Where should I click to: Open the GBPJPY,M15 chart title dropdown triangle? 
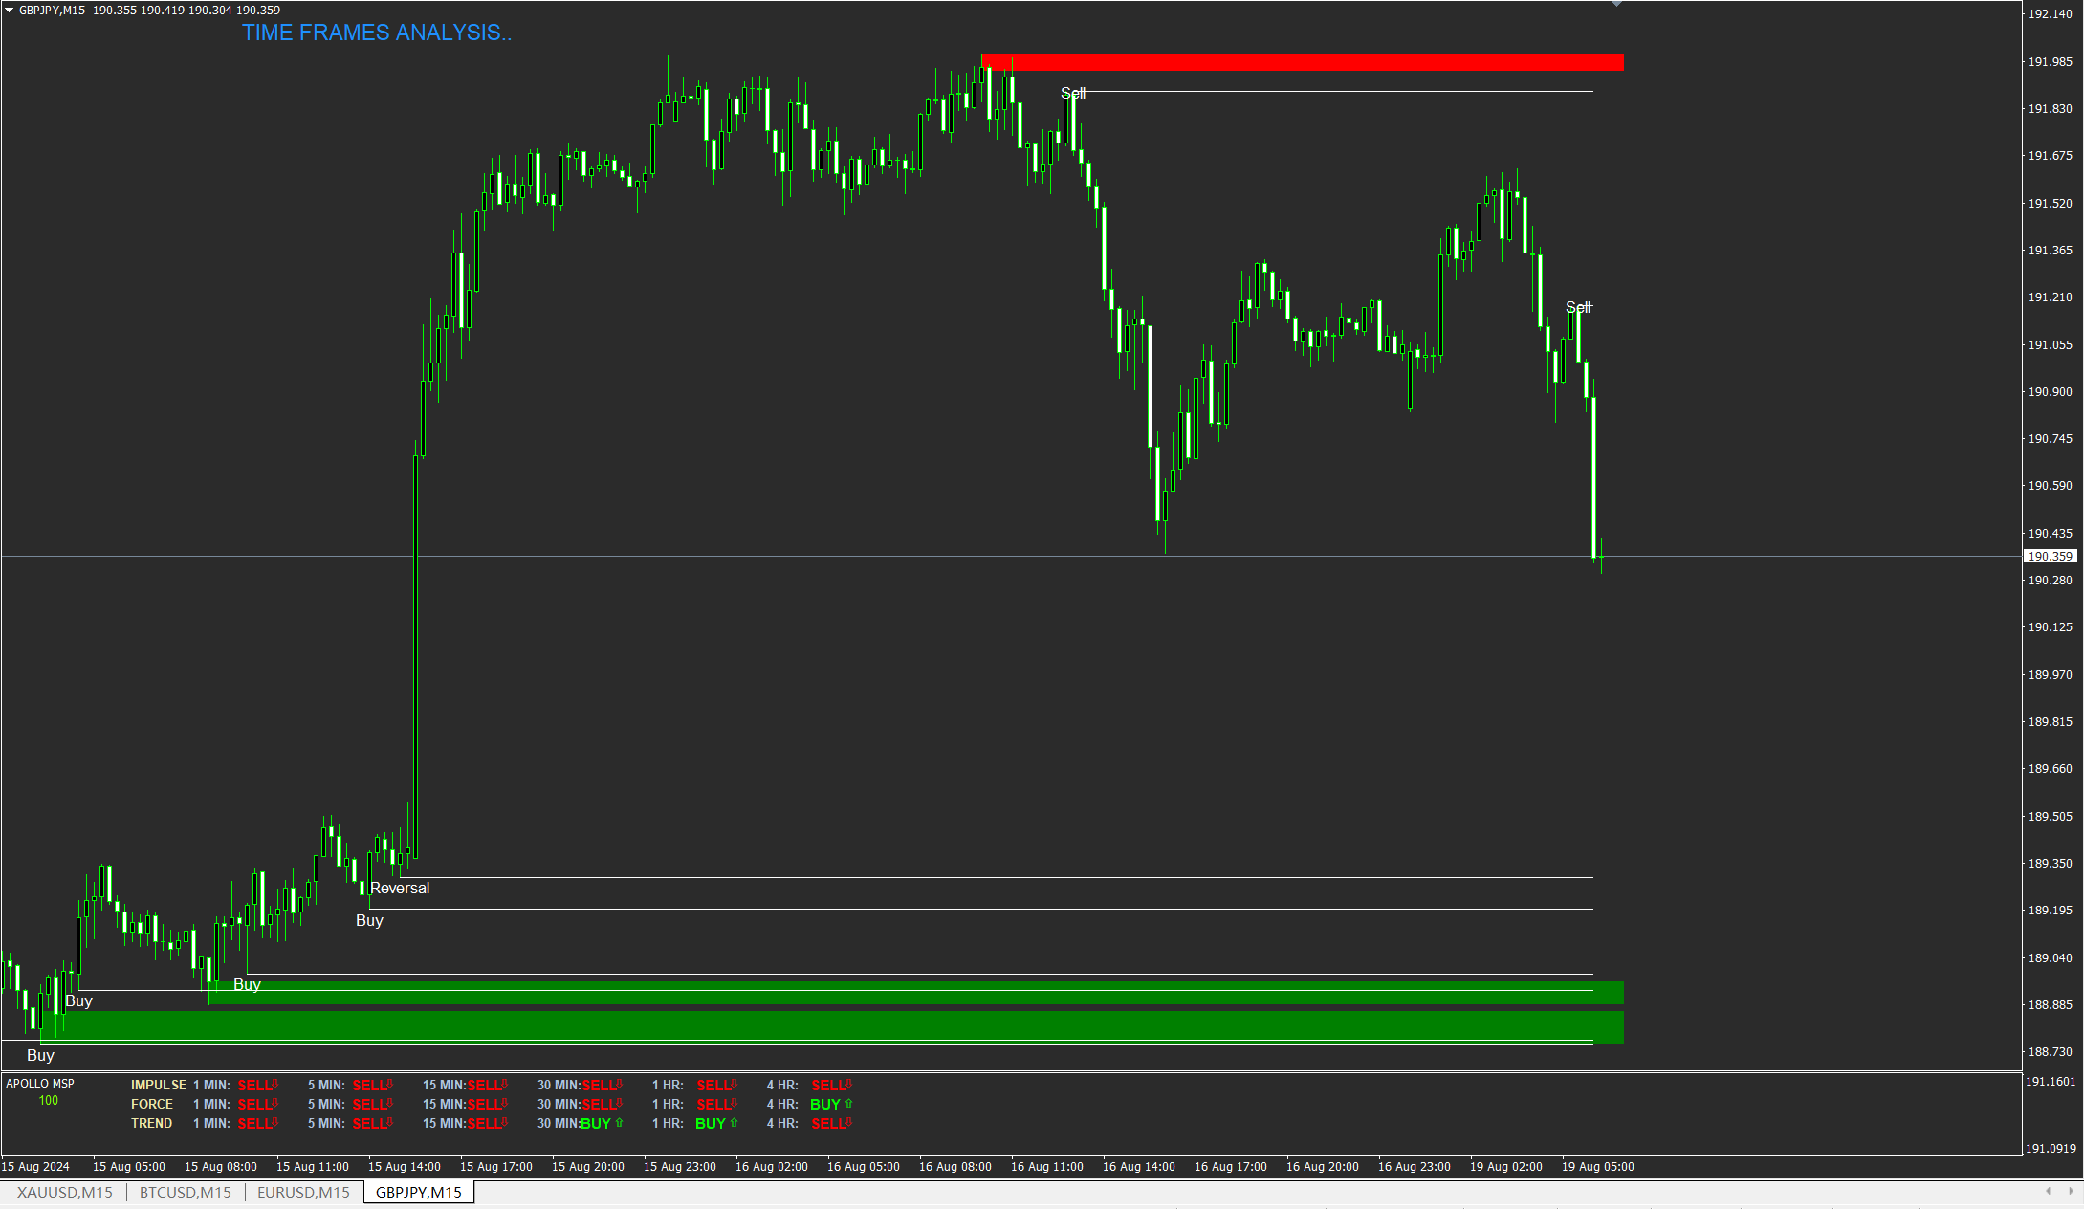9,11
